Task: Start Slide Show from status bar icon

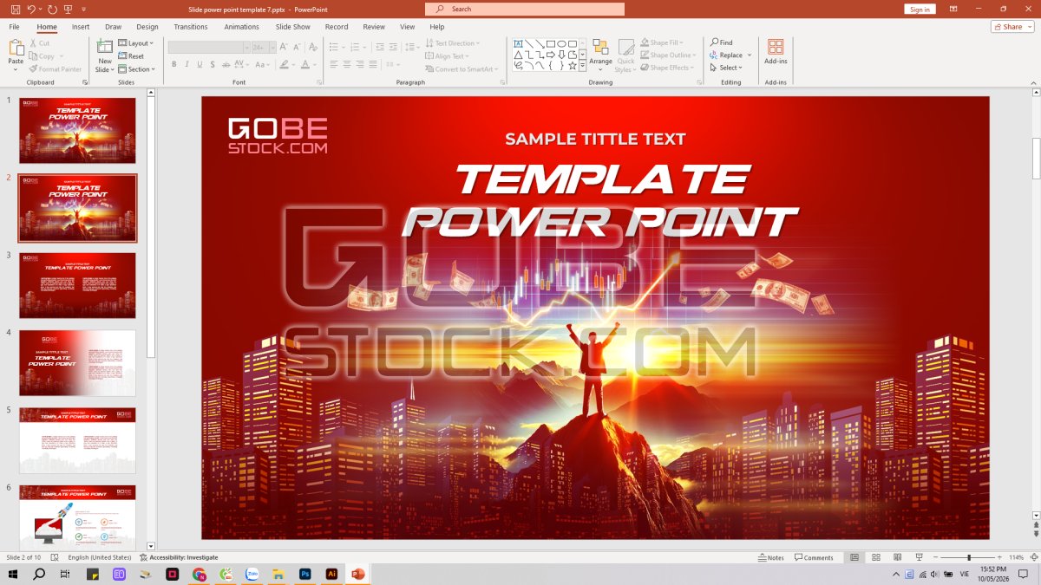Action: point(918,557)
